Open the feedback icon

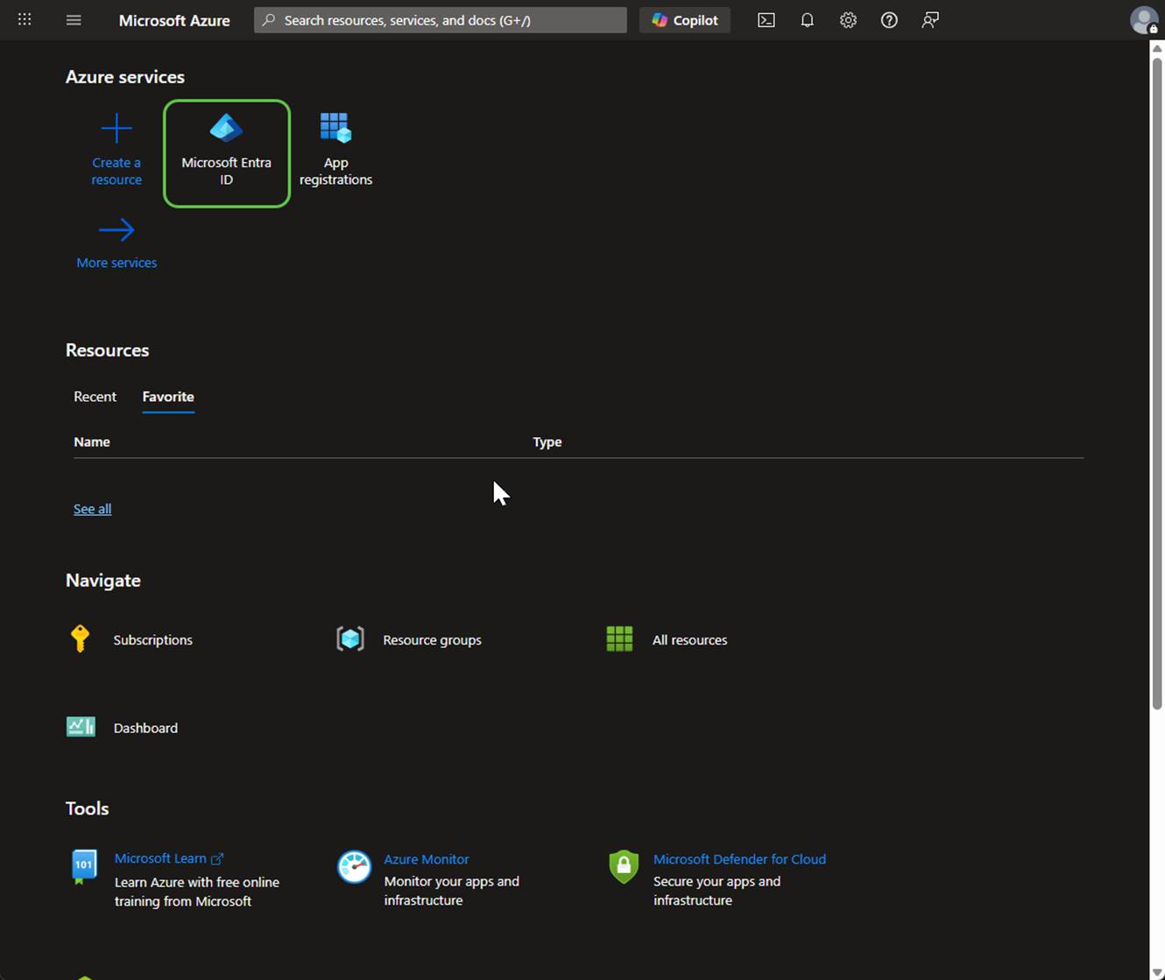930,20
